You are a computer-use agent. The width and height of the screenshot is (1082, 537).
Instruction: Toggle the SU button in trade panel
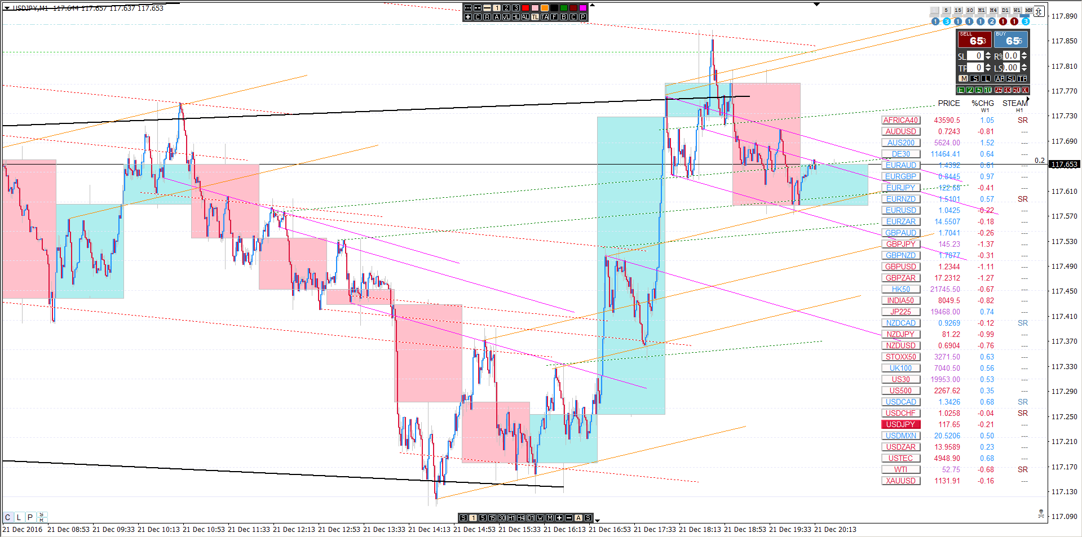pos(1011,78)
